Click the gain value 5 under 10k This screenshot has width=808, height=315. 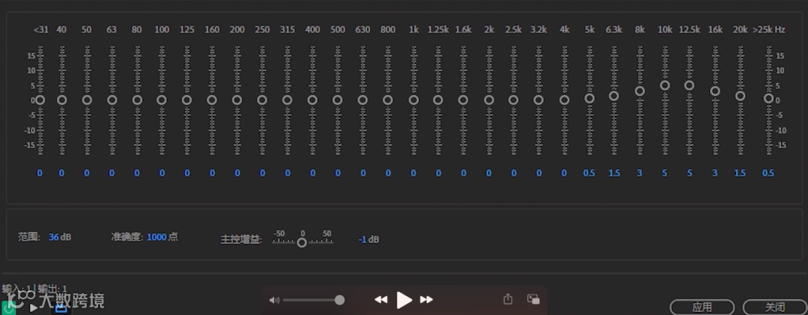click(664, 174)
